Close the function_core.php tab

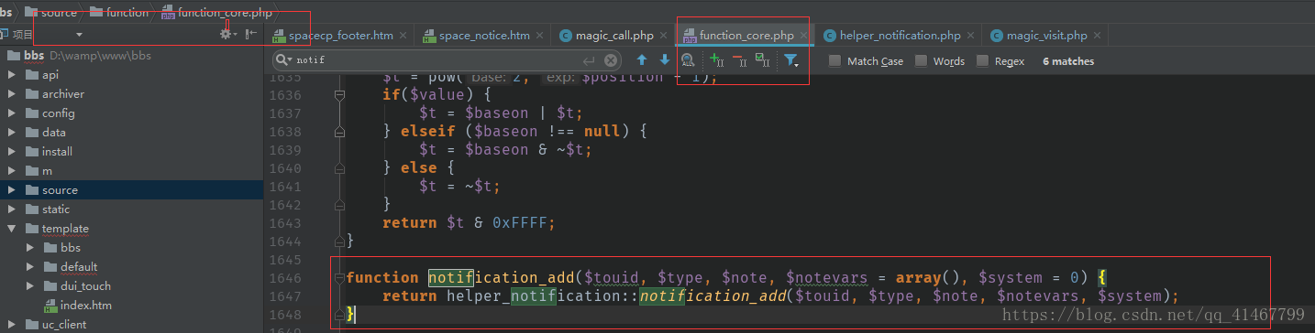pos(803,36)
